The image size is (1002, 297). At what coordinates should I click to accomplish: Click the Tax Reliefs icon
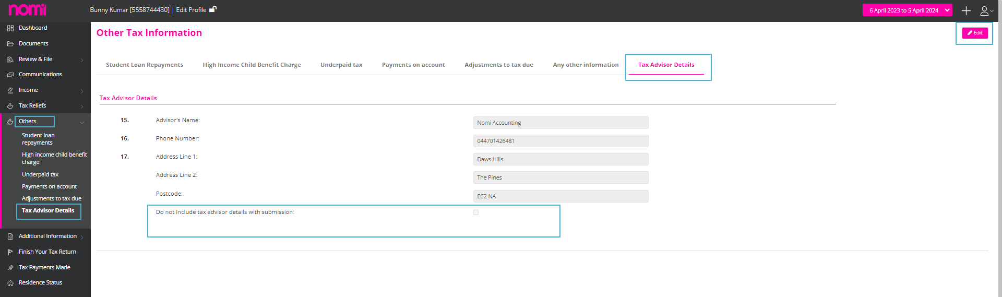(x=10, y=106)
